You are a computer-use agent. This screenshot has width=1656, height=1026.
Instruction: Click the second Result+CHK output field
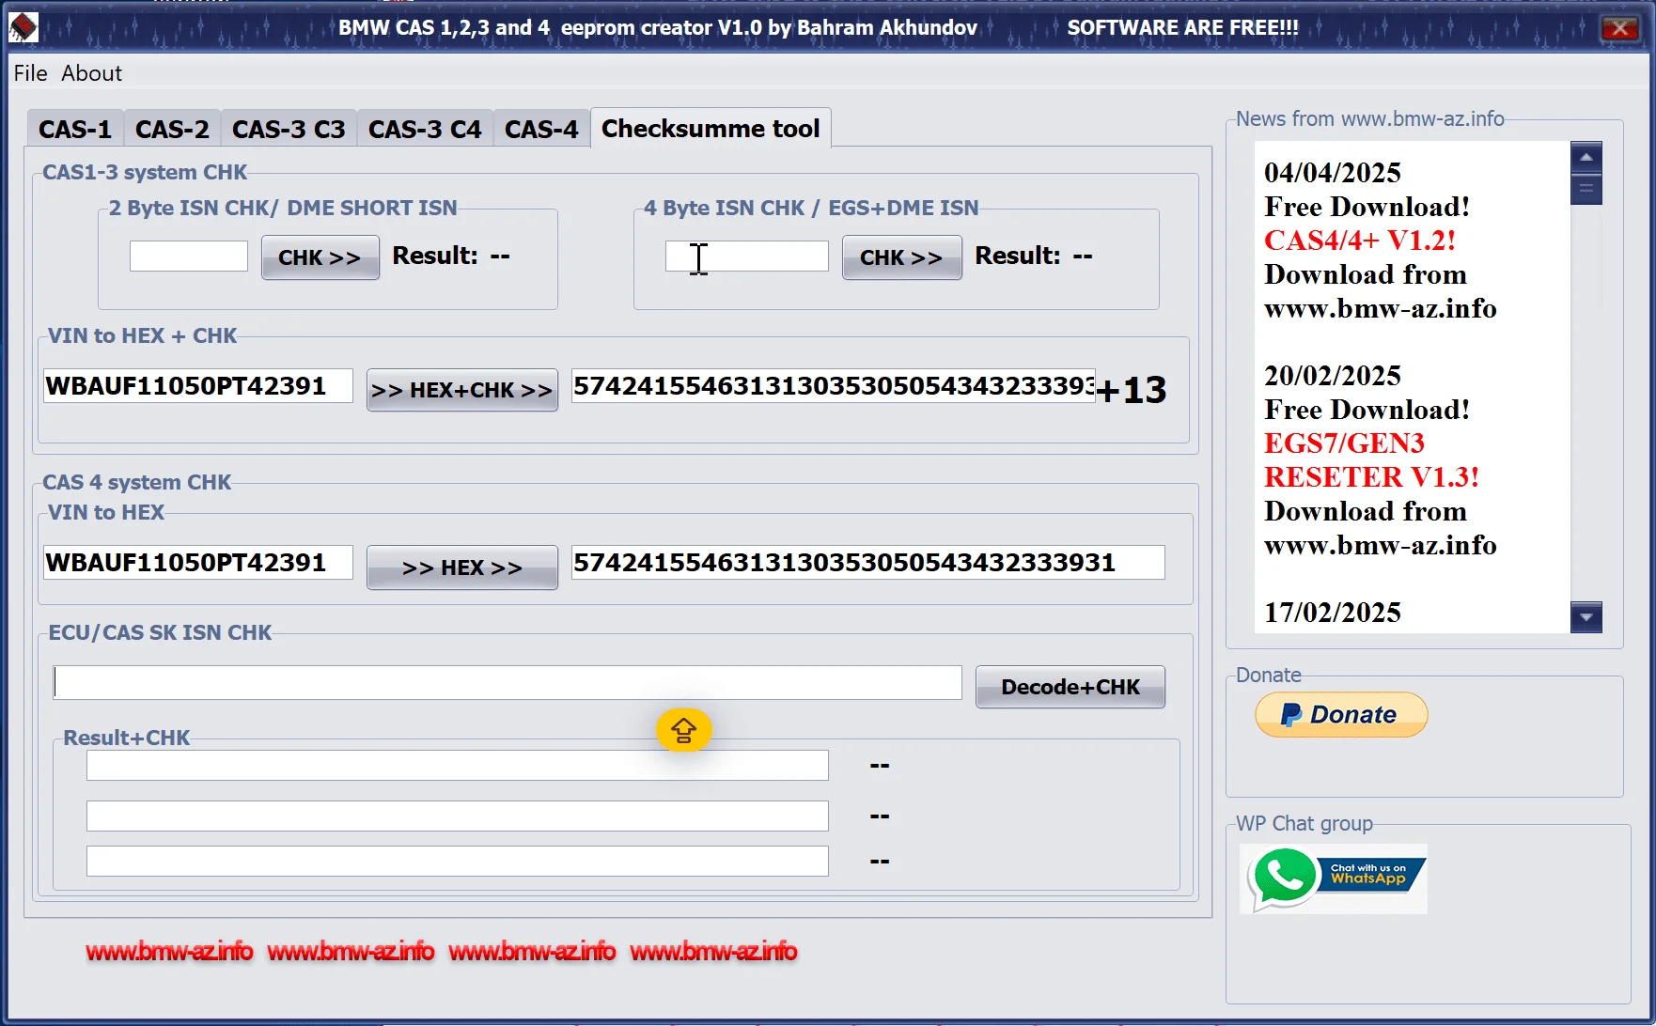point(458,816)
